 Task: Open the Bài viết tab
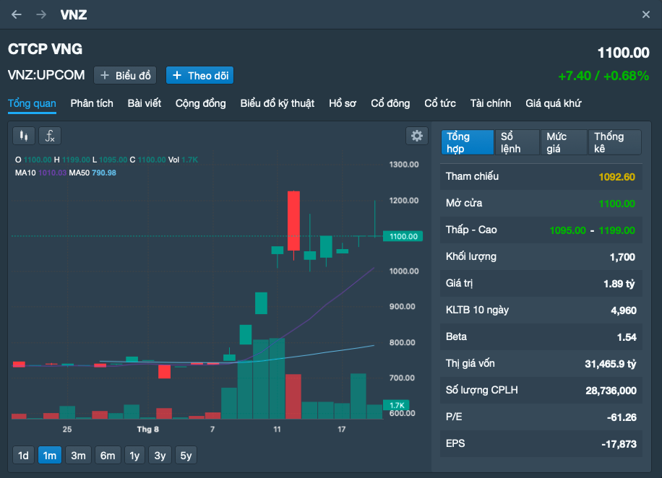145,103
